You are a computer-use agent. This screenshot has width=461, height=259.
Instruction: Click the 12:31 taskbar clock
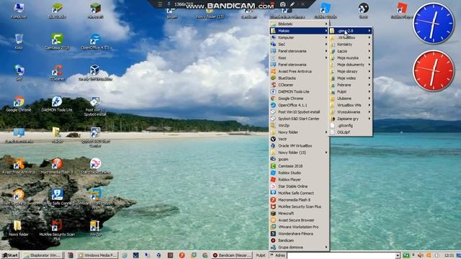click(x=449, y=255)
